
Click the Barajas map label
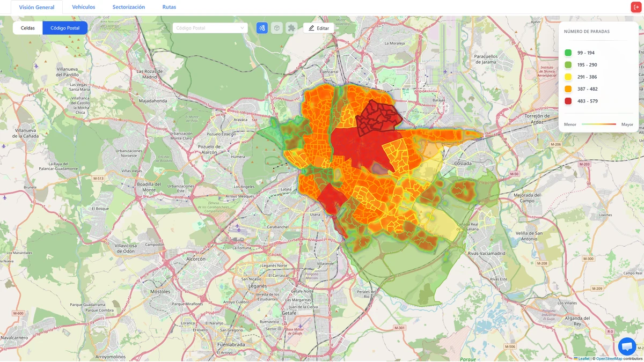pyautogui.click(x=438, y=100)
